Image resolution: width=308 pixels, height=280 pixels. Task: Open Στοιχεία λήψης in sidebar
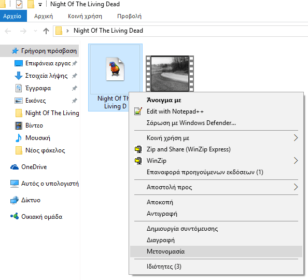pyautogui.click(x=46, y=76)
